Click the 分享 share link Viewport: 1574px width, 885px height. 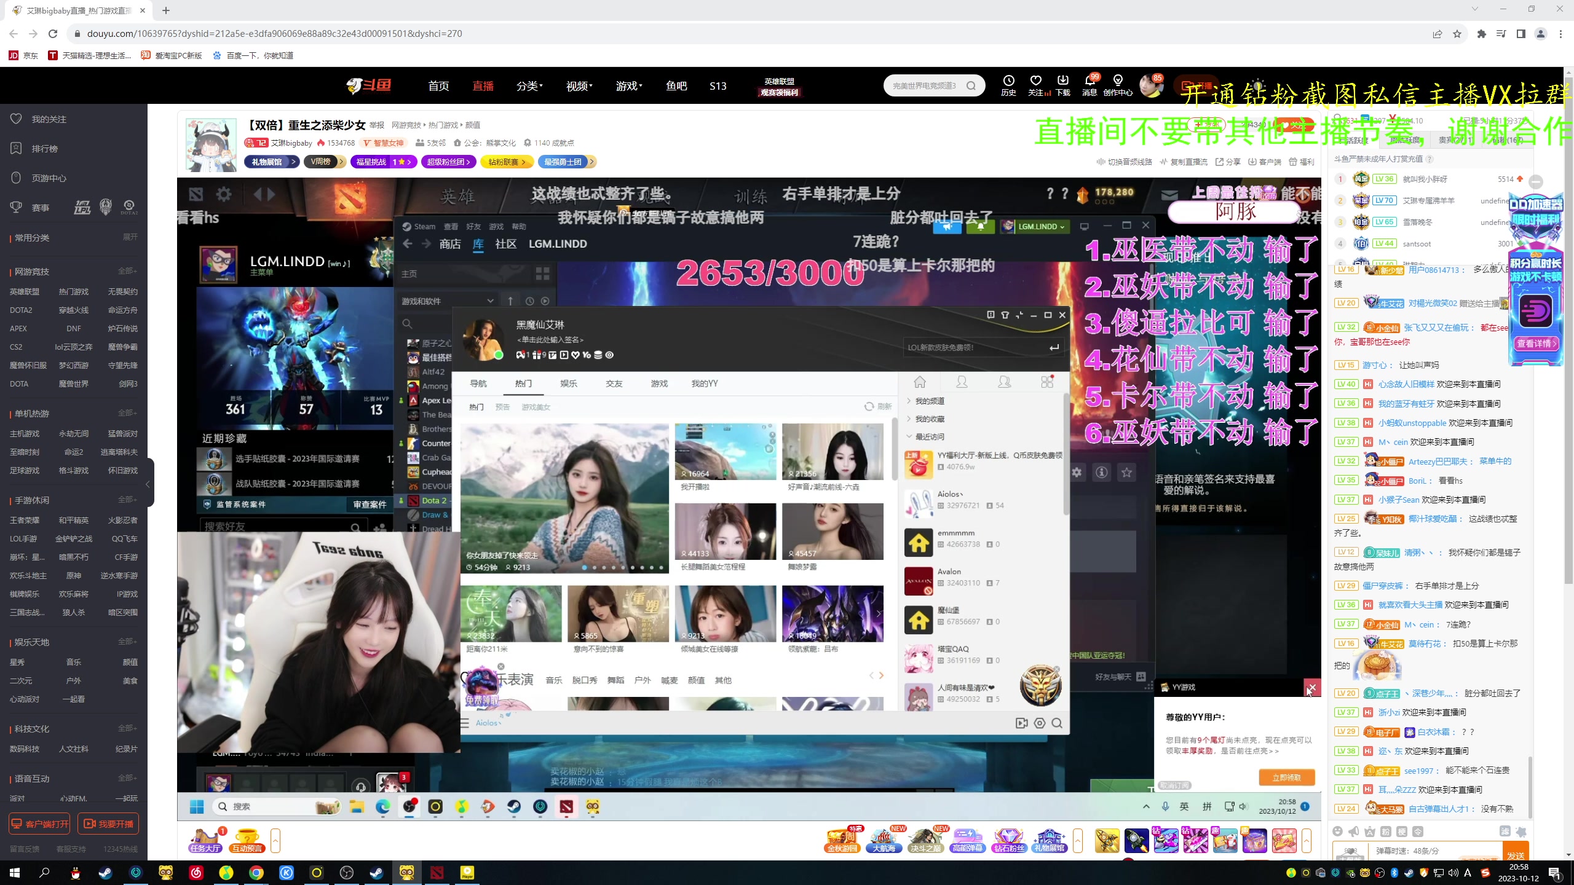click(1228, 162)
